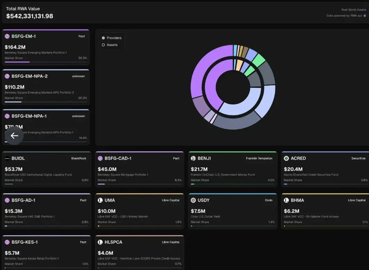Image resolution: width=369 pixels, height=270 pixels.
Task: Click the Total RWA Value amount $542,331,131.98
Action: (x=30, y=16)
